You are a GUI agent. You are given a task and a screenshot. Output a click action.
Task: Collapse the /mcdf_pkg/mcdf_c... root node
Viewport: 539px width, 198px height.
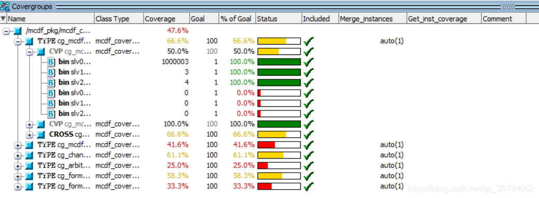[6, 31]
